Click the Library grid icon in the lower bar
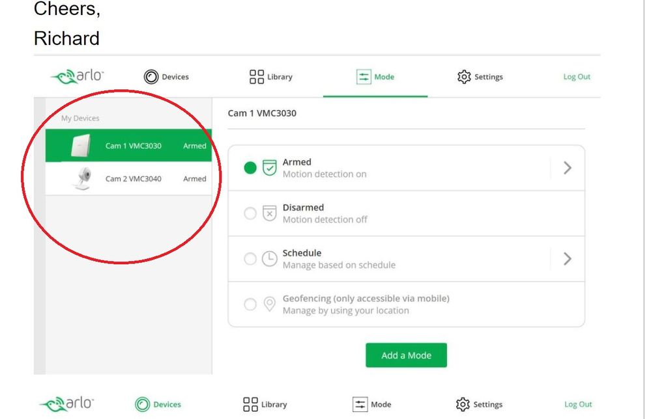The width and height of the screenshot is (651, 419). tap(250, 404)
